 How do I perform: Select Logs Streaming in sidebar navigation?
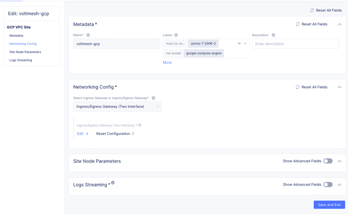[21, 60]
